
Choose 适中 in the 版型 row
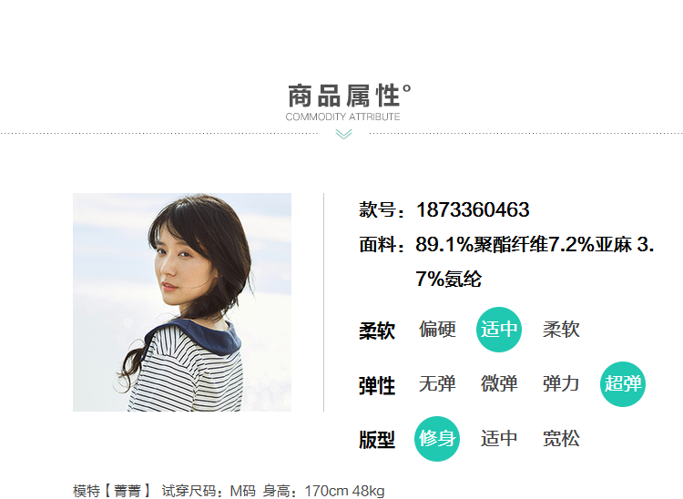pos(499,439)
